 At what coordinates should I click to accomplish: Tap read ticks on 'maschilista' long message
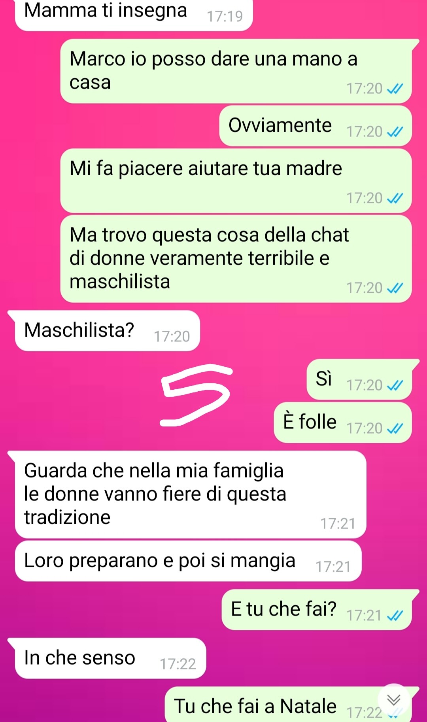[395, 288]
